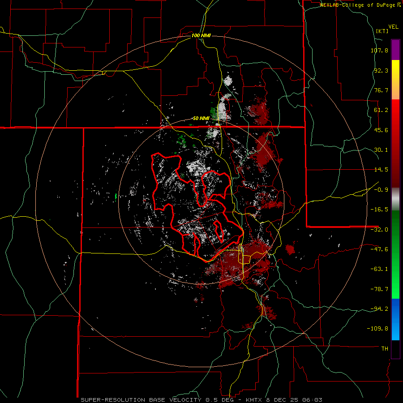Click the 61.2 legend value
Image resolution: width=403 pixels, height=403 pixels.
381,110
